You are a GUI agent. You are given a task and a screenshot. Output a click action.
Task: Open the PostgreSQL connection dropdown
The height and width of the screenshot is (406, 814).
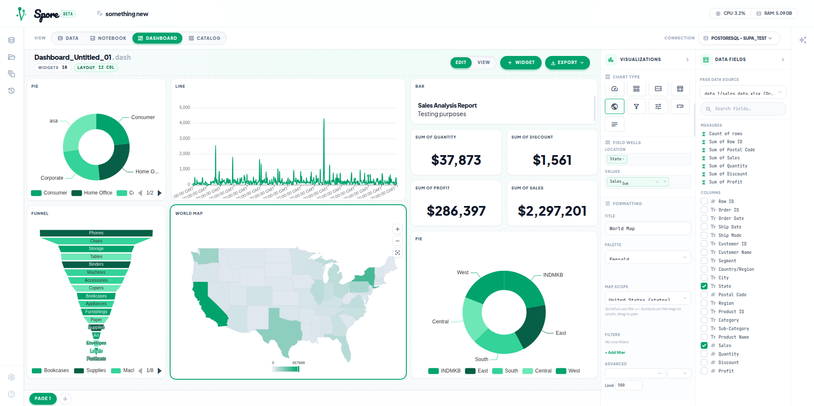click(739, 38)
